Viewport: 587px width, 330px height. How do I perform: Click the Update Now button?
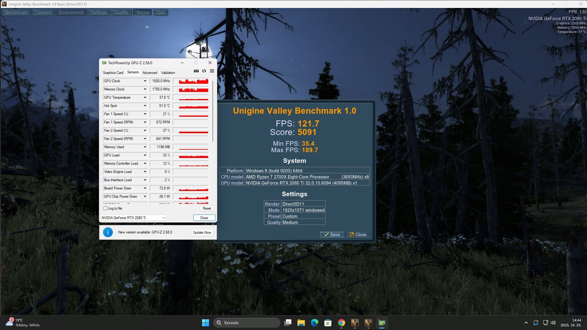(x=202, y=233)
